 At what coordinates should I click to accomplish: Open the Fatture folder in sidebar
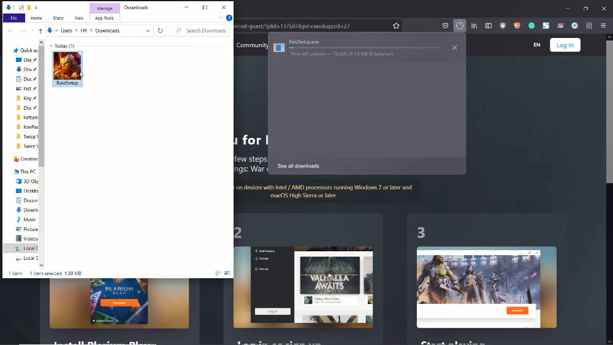click(x=26, y=117)
